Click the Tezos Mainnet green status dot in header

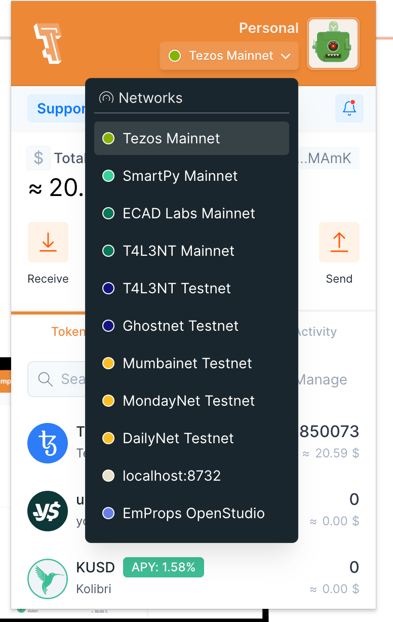[175, 56]
